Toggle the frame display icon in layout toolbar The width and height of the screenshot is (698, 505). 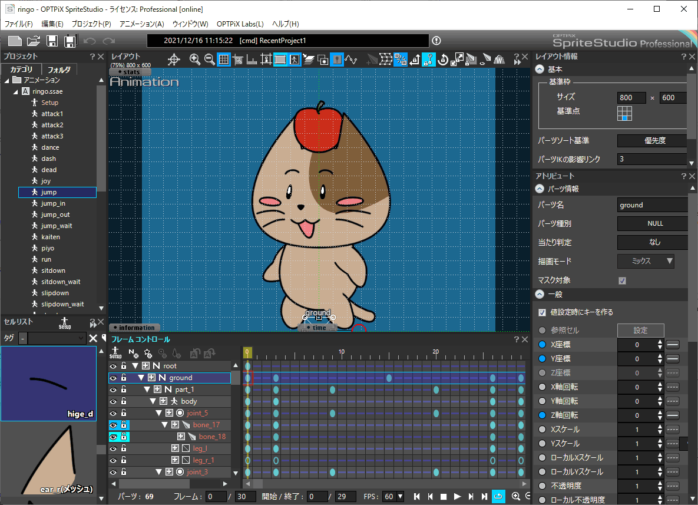point(280,60)
